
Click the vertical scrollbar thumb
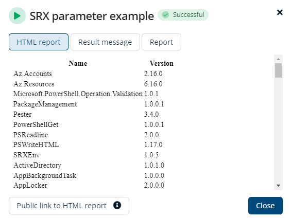click(278, 70)
